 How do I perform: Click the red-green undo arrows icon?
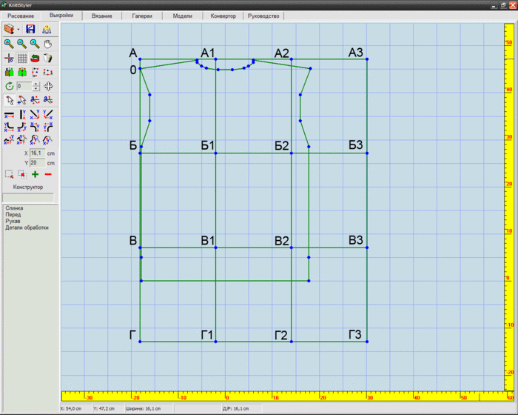pos(35,59)
